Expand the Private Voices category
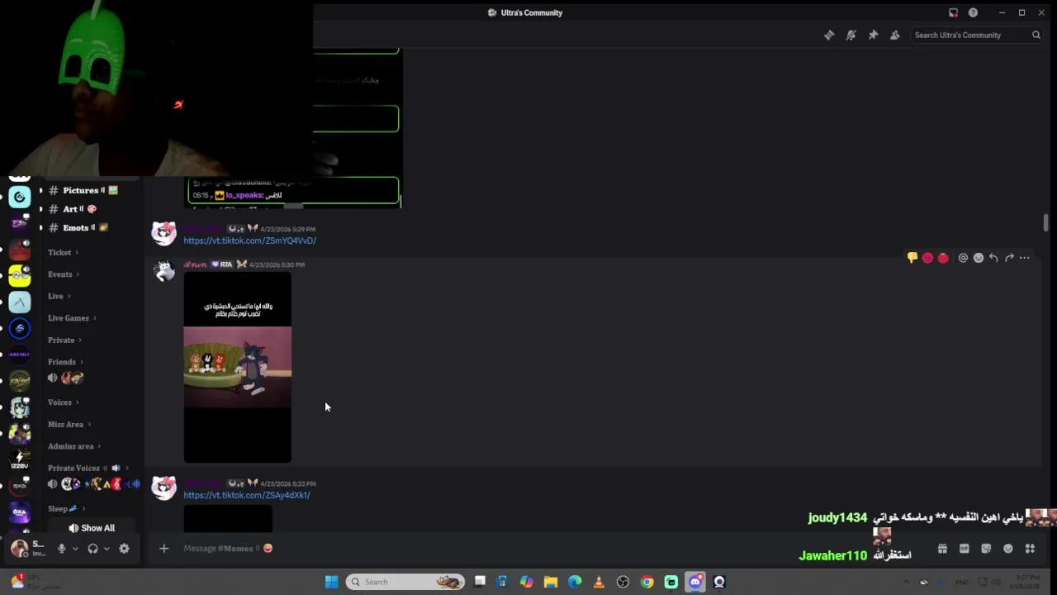 tap(88, 468)
